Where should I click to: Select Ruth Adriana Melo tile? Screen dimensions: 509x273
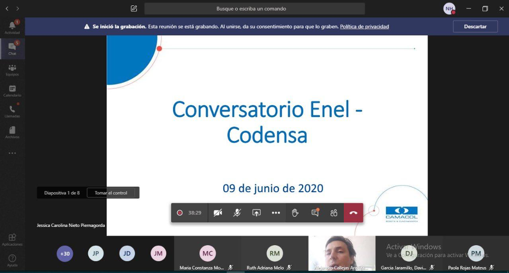tap(275, 254)
